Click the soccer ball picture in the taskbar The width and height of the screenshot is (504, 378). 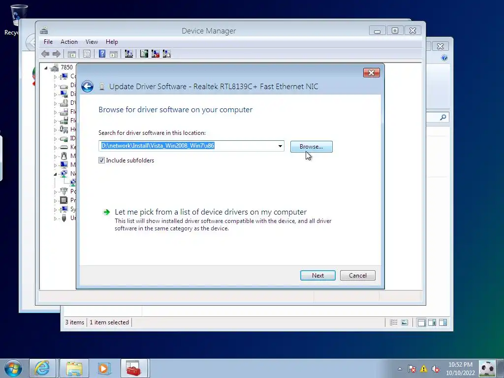click(487, 368)
